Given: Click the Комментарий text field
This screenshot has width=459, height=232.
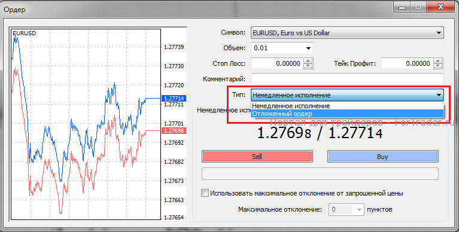Looking at the screenshot, I should click(x=347, y=79).
